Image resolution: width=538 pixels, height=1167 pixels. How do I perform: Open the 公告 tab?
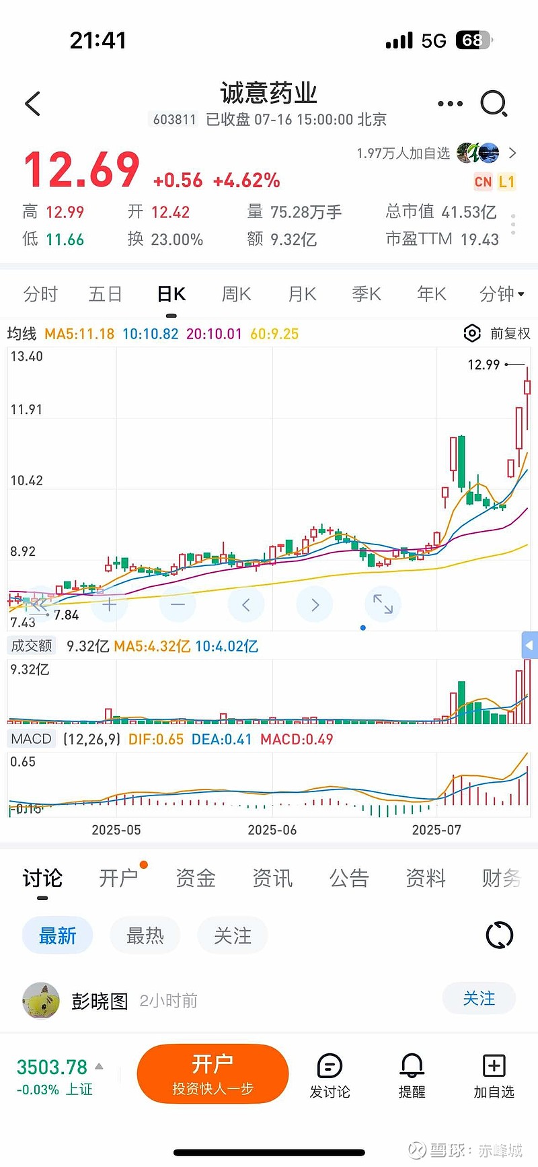tap(349, 878)
